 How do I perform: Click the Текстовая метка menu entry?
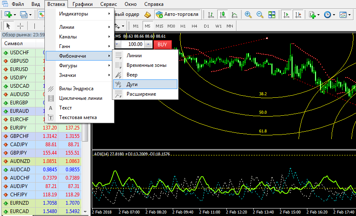[78, 117]
